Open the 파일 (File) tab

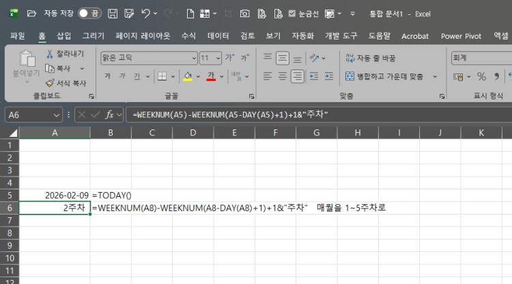17,36
